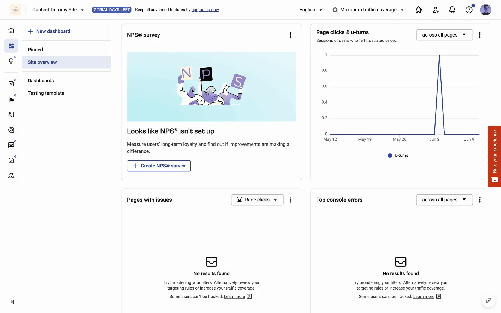The width and height of the screenshot is (501, 313).
Task: Select Site overview in the Pinned list
Action: coord(42,62)
